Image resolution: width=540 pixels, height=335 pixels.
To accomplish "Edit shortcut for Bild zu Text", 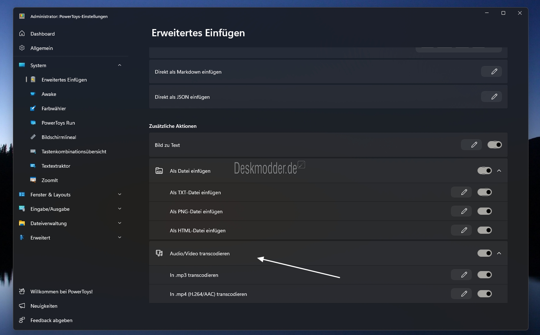I will [x=471, y=145].
